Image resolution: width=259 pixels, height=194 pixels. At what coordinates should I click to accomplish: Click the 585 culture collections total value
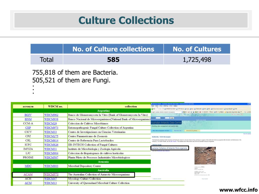(x=113, y=60)
